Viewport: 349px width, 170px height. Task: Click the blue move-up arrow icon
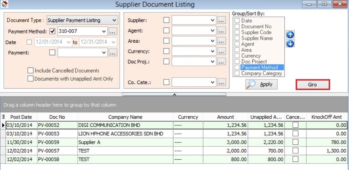point(290,35)
